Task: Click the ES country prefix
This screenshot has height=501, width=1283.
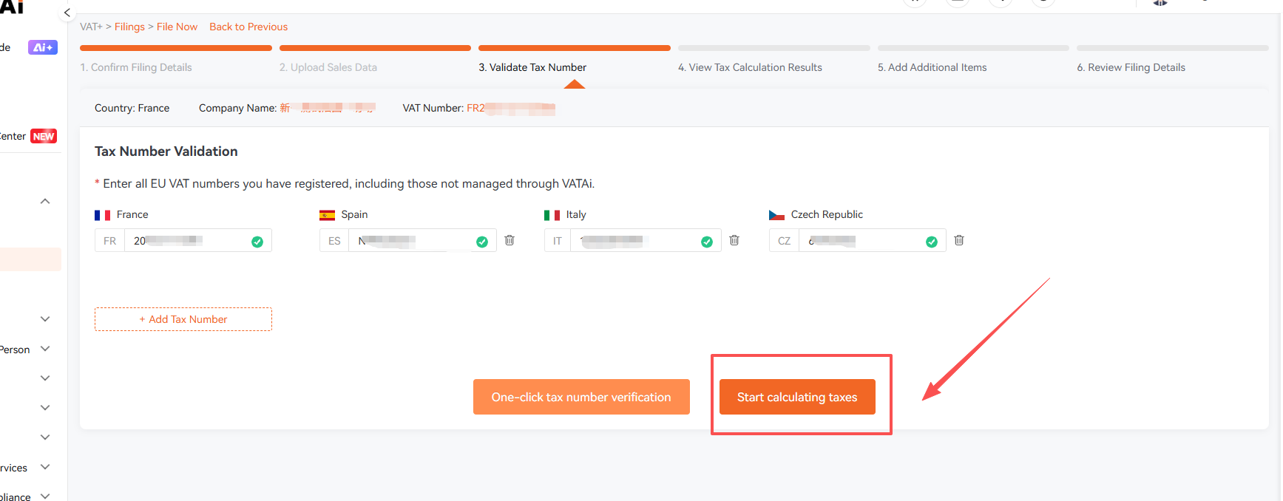Action: pos(334,241)
